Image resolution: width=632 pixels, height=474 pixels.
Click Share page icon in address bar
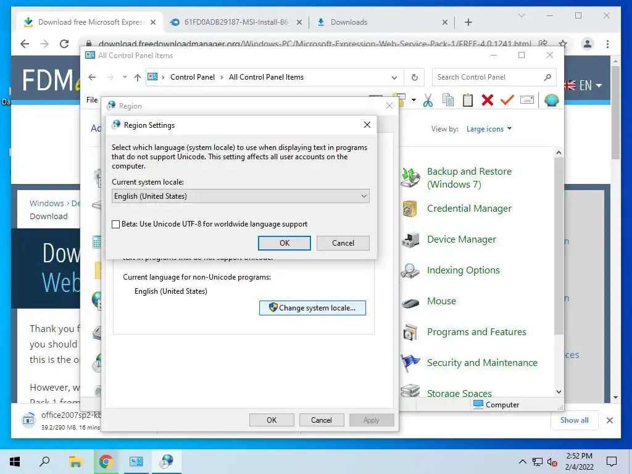[x=543, y=44]
